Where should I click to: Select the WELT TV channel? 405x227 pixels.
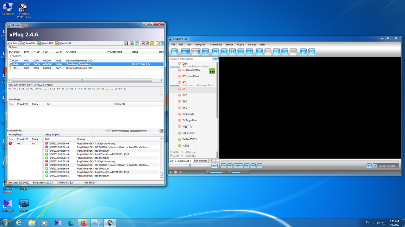coord(187,127)
